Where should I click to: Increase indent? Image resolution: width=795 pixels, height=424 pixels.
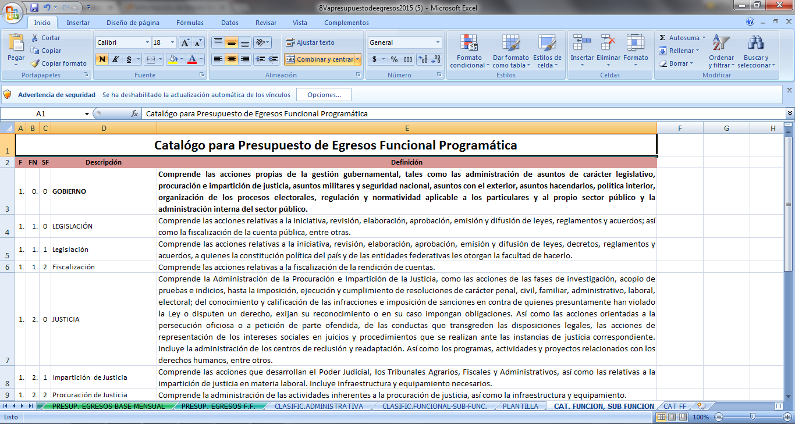click(x=273, y=59)
